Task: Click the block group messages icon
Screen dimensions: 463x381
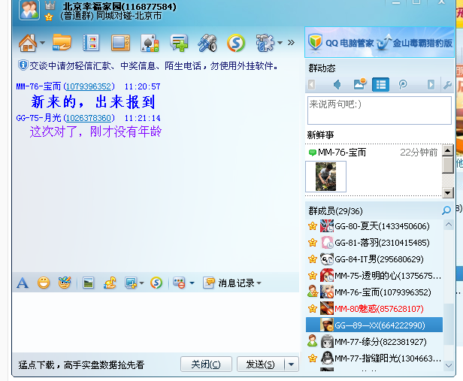Action: coord(179,283)
